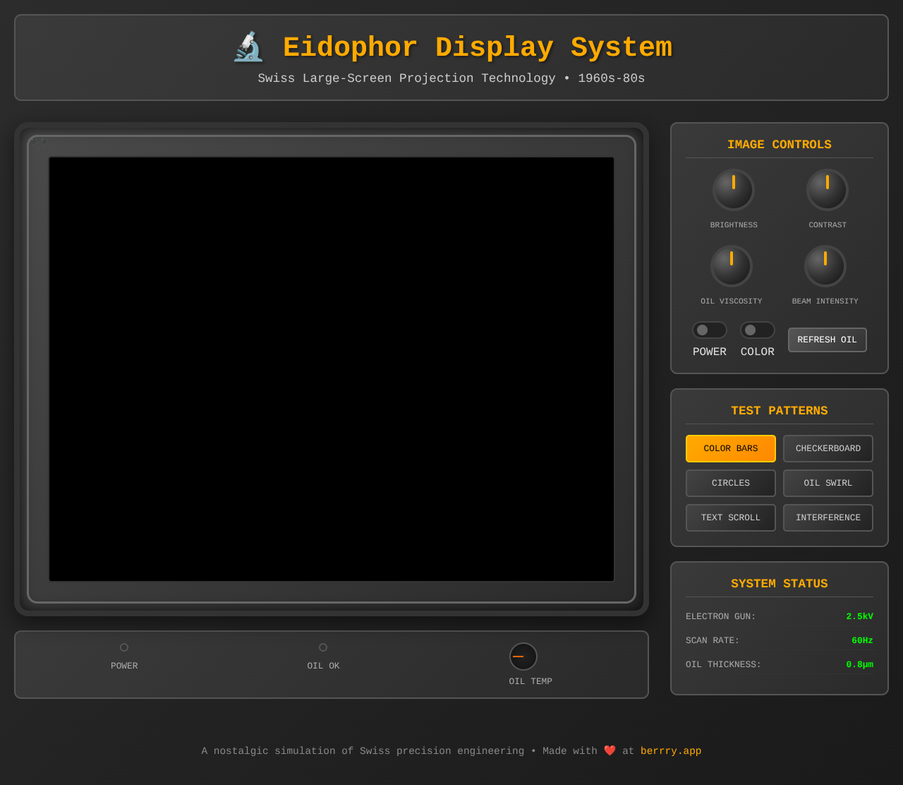Select the TEXT SCROLL test pattern
This screenshot has width=903, height=785.
pos(730,517)
